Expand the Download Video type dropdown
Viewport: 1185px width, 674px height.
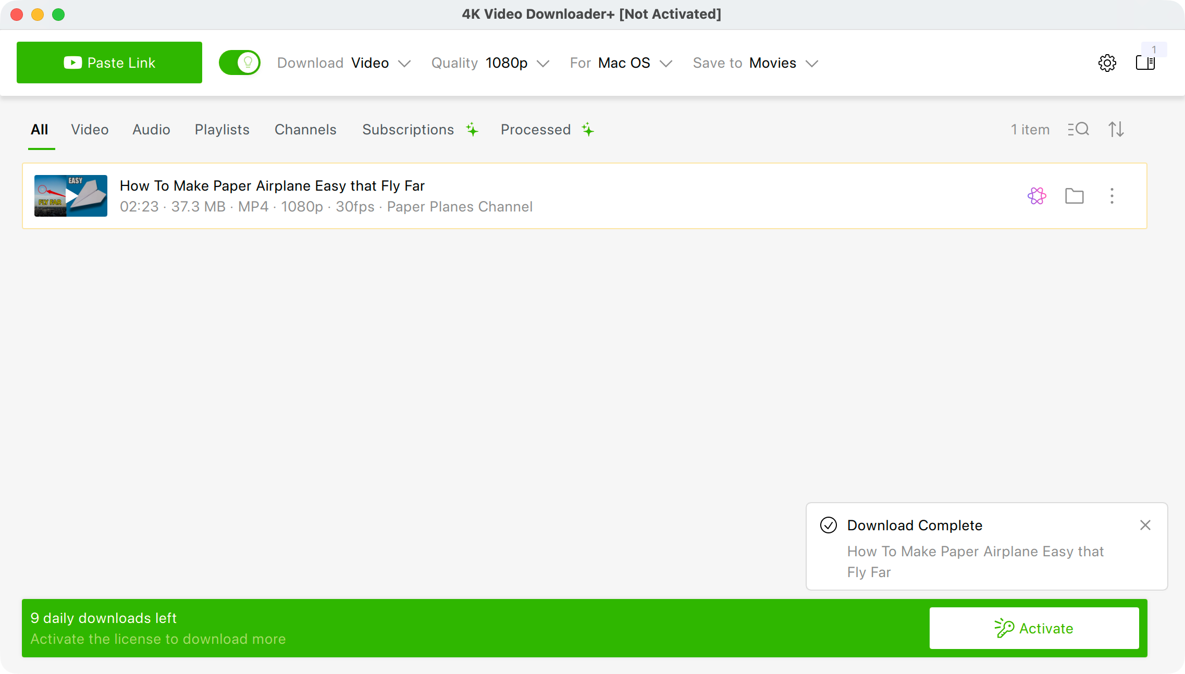pos(344,63)
